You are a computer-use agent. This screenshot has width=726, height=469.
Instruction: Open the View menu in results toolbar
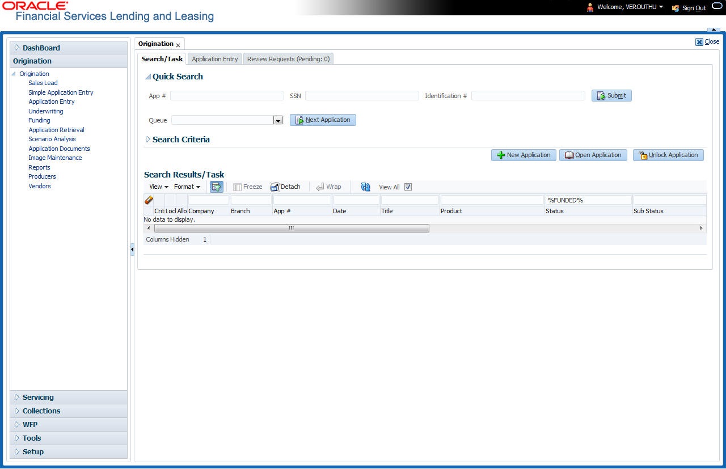159,187
